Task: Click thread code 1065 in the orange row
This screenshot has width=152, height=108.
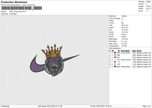Action: click(x=134, y=55)
